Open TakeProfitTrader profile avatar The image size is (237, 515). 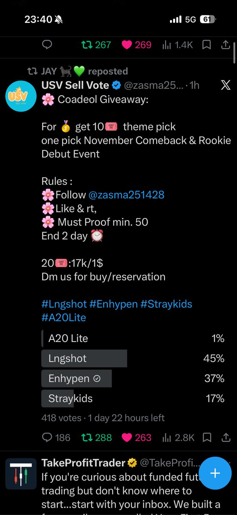[x=21, y=473]
